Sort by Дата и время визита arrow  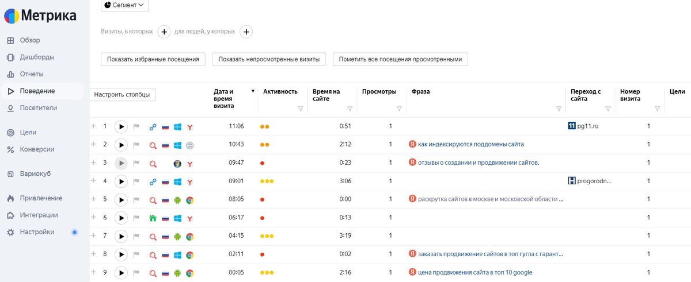pyautogui.click(x=253, y=91)
